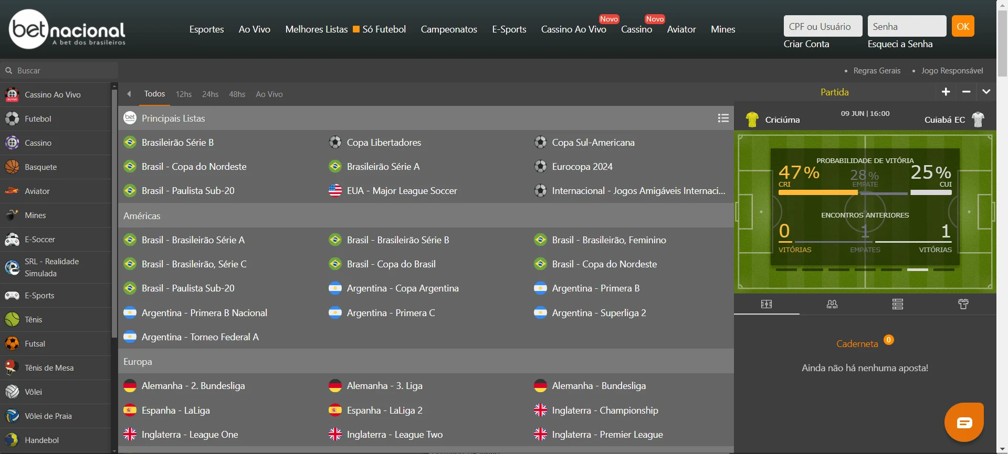The width and height of the screenshot is (1008, 454).
Task: Open the Handebol sidebar icon
Action: 12,440
